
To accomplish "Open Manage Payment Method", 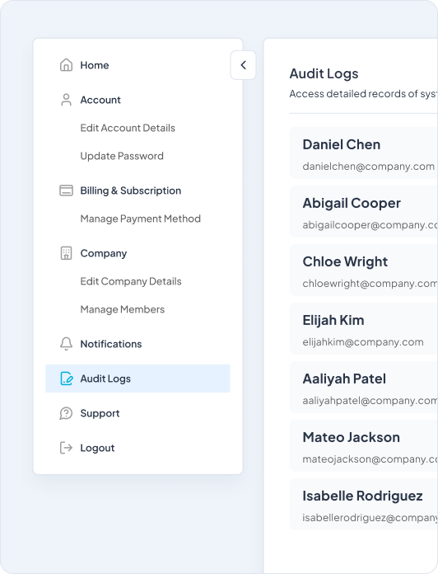I will coord(140,219).
